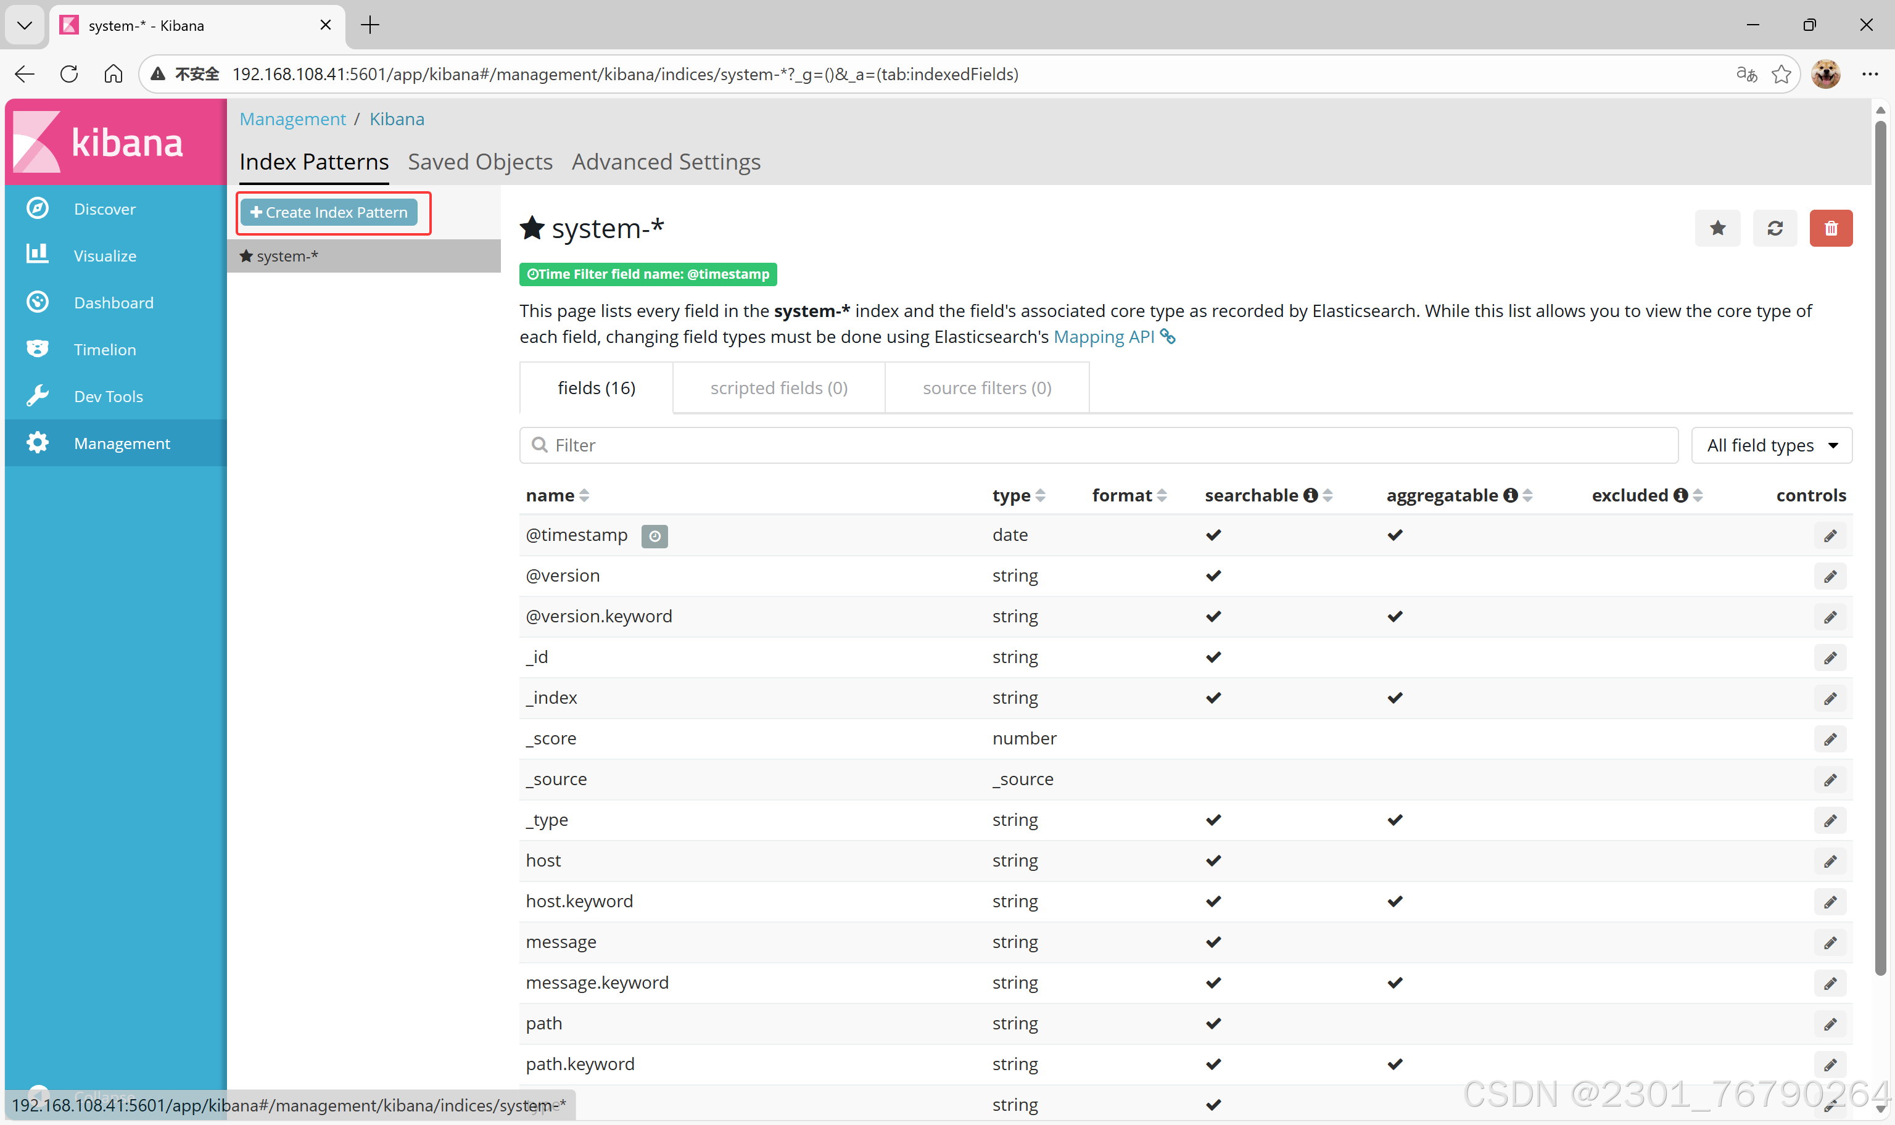Reload the browser page
The height and width of the screenshot is (1125, 1895).
click(x=69, y=74)
